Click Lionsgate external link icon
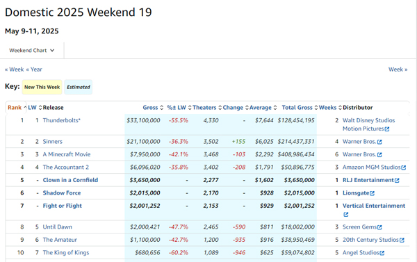Image resolution: width=417 pixels, height=262 pixels. pos(373,193)
